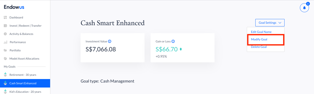Click the Dashboard grid icon

point(5,17)
